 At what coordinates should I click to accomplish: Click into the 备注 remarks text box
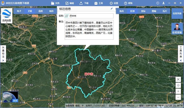click(x=89, y=29)
